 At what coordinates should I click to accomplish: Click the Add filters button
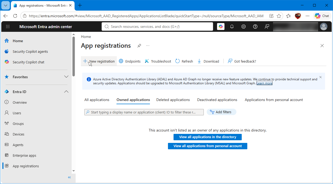221,112
